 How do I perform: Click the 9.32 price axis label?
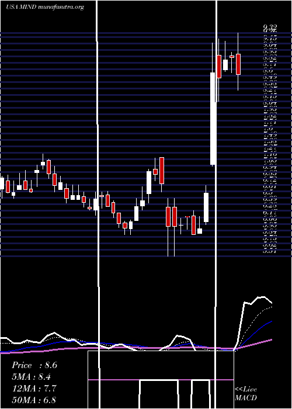pyautogui.click(x=270, y=27)
